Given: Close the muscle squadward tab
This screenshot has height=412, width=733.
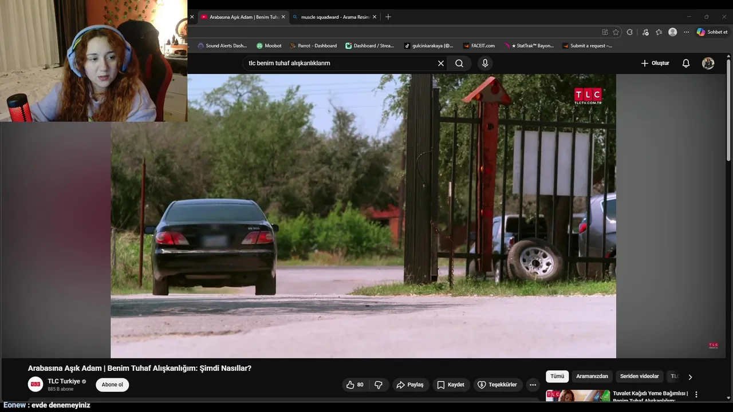Looking at the screenshot, I should pos(375,17).
